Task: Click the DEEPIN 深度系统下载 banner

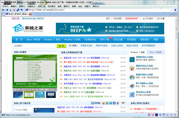Action: pyautogui.click(x=110, y=29)
